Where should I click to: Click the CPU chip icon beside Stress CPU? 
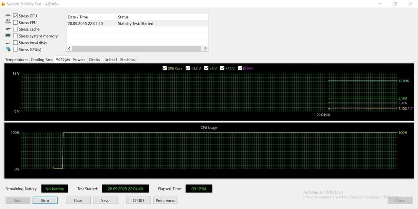coord(8,15)
